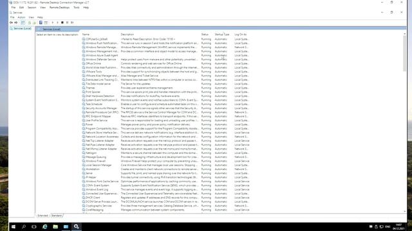Image resolution: width=412 pixels, height=231 pixels.
Task: Click the Stop Service square icon
Action: point(62,22)
